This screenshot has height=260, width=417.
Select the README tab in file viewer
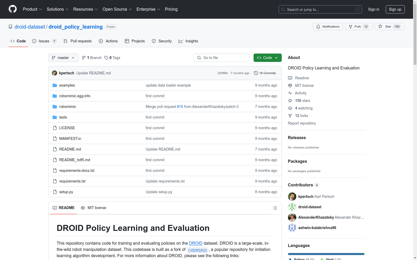tap(64, 208)
